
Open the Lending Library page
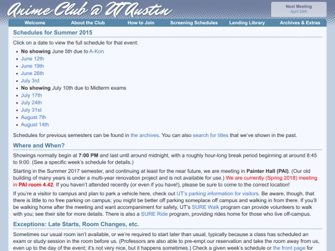coord(247,23)
